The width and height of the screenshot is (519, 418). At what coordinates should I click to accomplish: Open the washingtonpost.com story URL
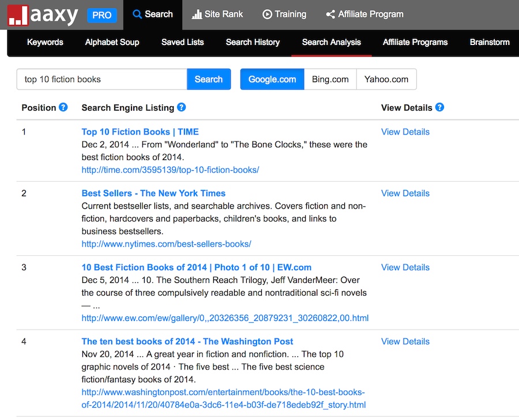click(x=223, y=398)
